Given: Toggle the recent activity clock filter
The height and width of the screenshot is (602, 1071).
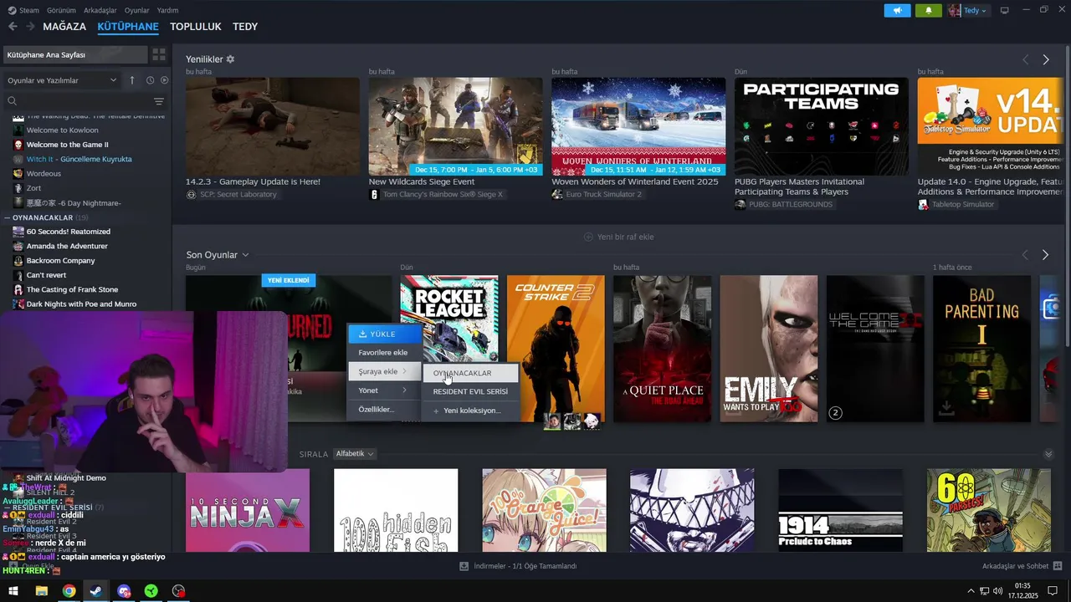Looking at the screenshot, I should pos(150,80).
